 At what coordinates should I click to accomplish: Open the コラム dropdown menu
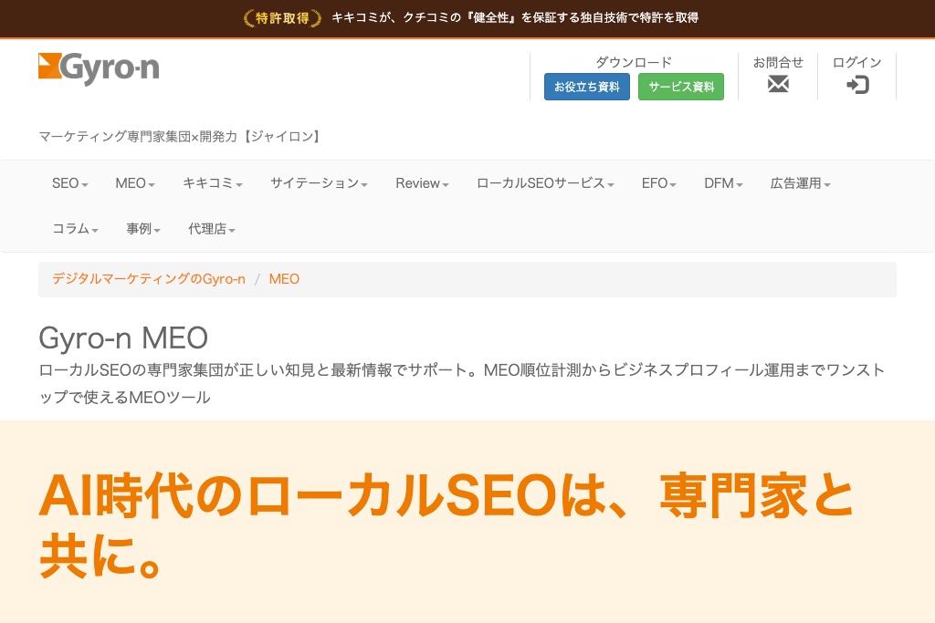click(x=75, y=229)
